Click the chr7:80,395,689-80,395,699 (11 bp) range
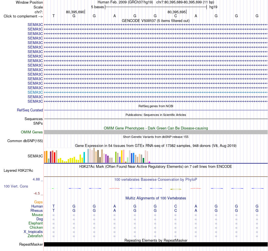This screenshot has height=251, width=268. [185, 2]
